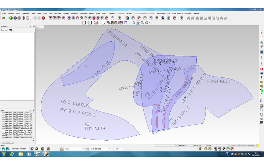264x165 pixels.
Task: Click the red right arrow in Proprietà panel
Action: pos(6,30)
